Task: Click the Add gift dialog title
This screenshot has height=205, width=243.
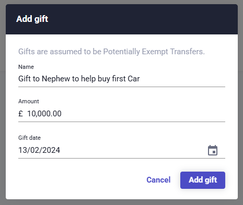Action: coord(32,19)
